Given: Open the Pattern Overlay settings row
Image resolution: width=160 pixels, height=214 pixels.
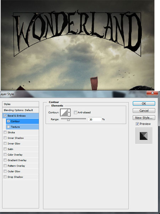Looking at the screenshot, I should point(21,166).
